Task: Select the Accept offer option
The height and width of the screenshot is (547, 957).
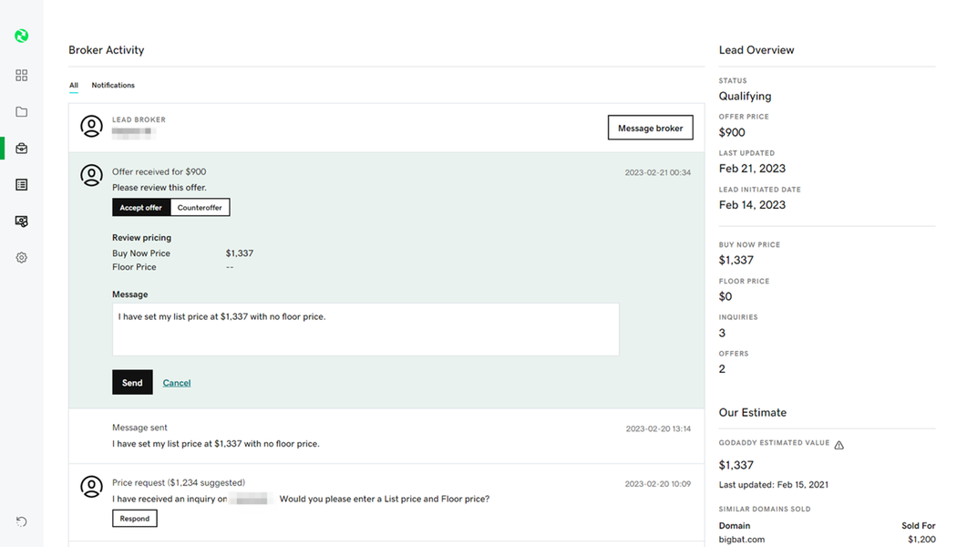Action: [140, 208]
